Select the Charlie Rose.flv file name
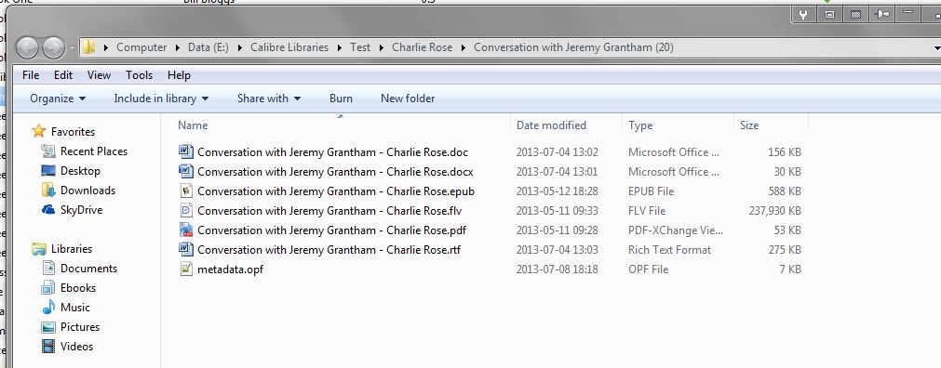This screenshot has height=368, width=941. (x=329, y=210)
